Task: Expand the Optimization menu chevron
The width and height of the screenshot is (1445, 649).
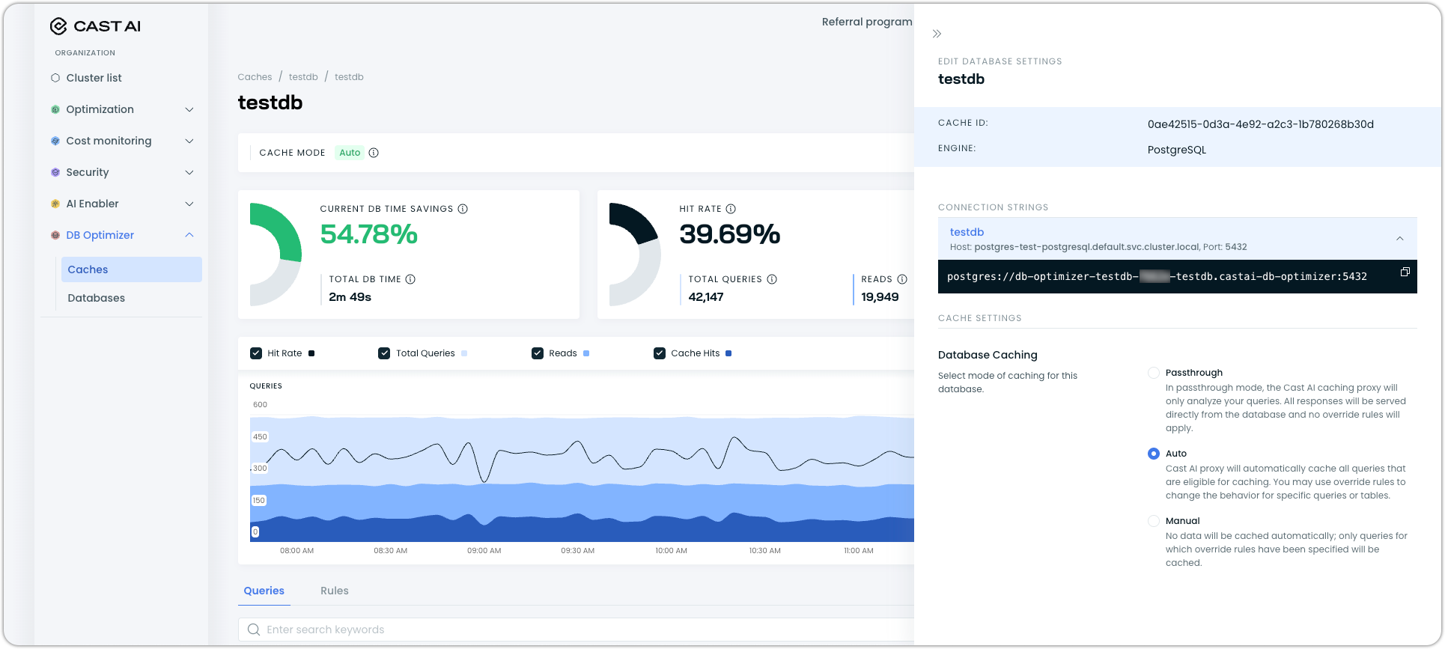Action: click(189, 109)
